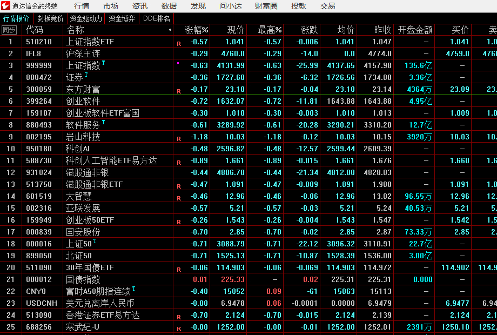Select 香港证券ETF易方达 row name
The width and height of the screenshot is (497, 335).
[x=103, y=315]
